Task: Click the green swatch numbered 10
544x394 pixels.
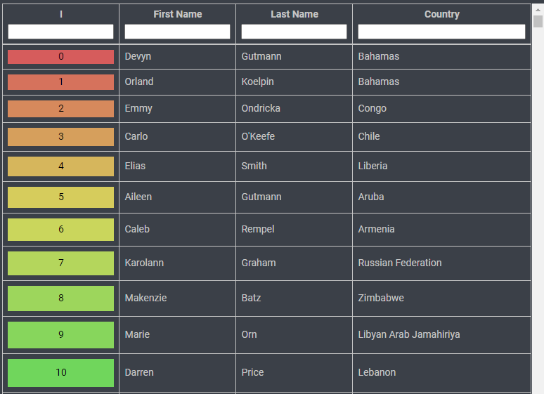Action: pyautogui.click(x=60, y=373)
